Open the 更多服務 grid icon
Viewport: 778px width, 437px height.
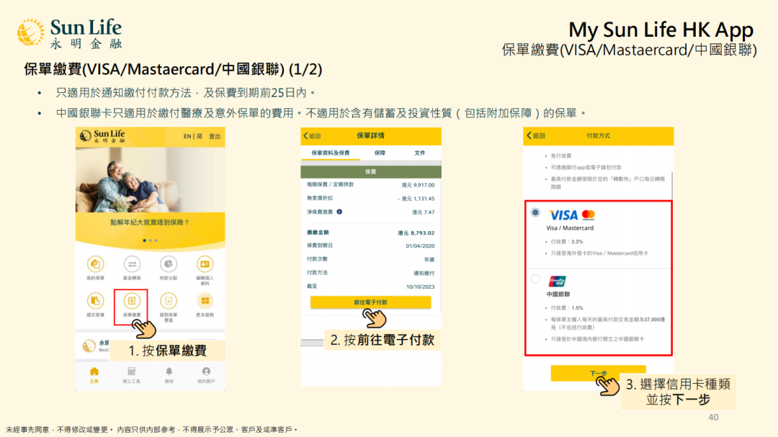tap(205, 301)
